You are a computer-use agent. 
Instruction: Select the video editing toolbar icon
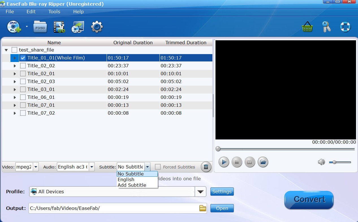pos(59,26)
